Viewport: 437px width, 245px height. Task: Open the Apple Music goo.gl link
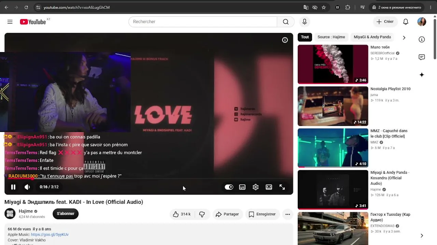coord(50,234)
